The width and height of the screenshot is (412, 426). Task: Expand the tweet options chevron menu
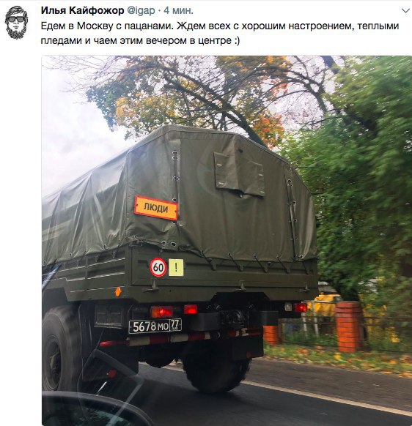coord(405,11)
